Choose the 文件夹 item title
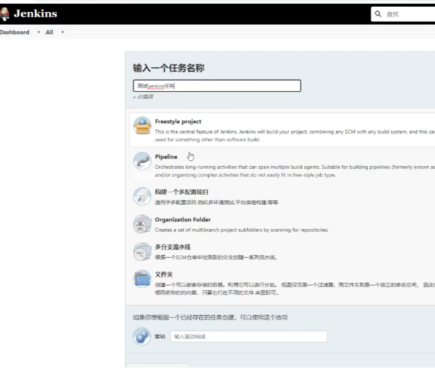 click(163, 274)
